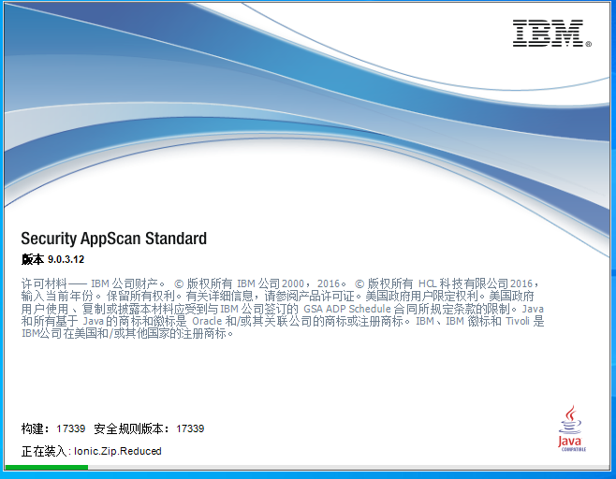Click the IBM logo
616x479 pixels.
pyautogui.click(x=551, y=34)
